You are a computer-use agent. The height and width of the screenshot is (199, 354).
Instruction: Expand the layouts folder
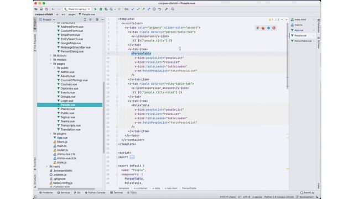[x=50, y=55]
